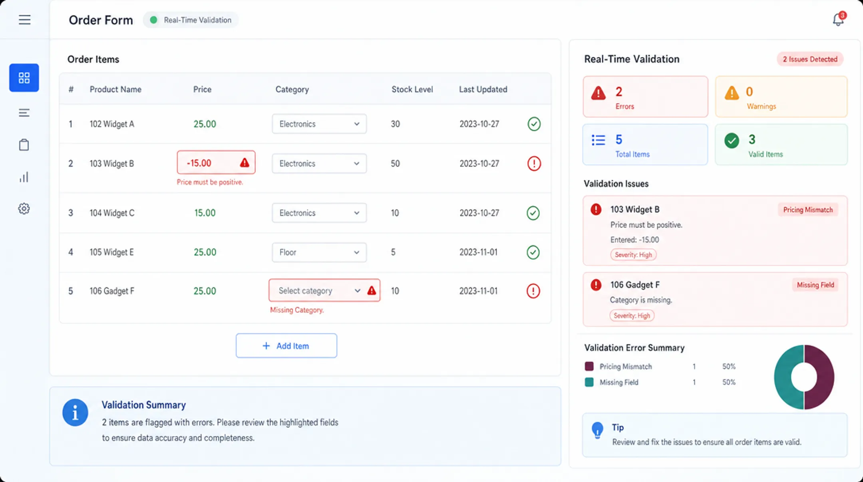Screen dimensions: 863x482
Task: Open the notifications bell
Action: (x=839, y=19)
